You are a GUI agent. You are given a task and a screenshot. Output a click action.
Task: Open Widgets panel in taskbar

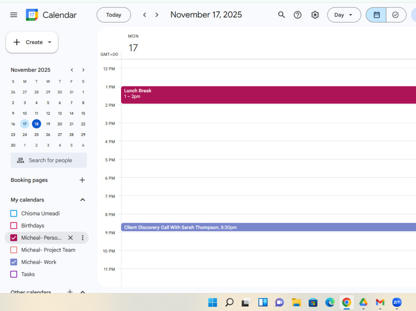(263, 302)
